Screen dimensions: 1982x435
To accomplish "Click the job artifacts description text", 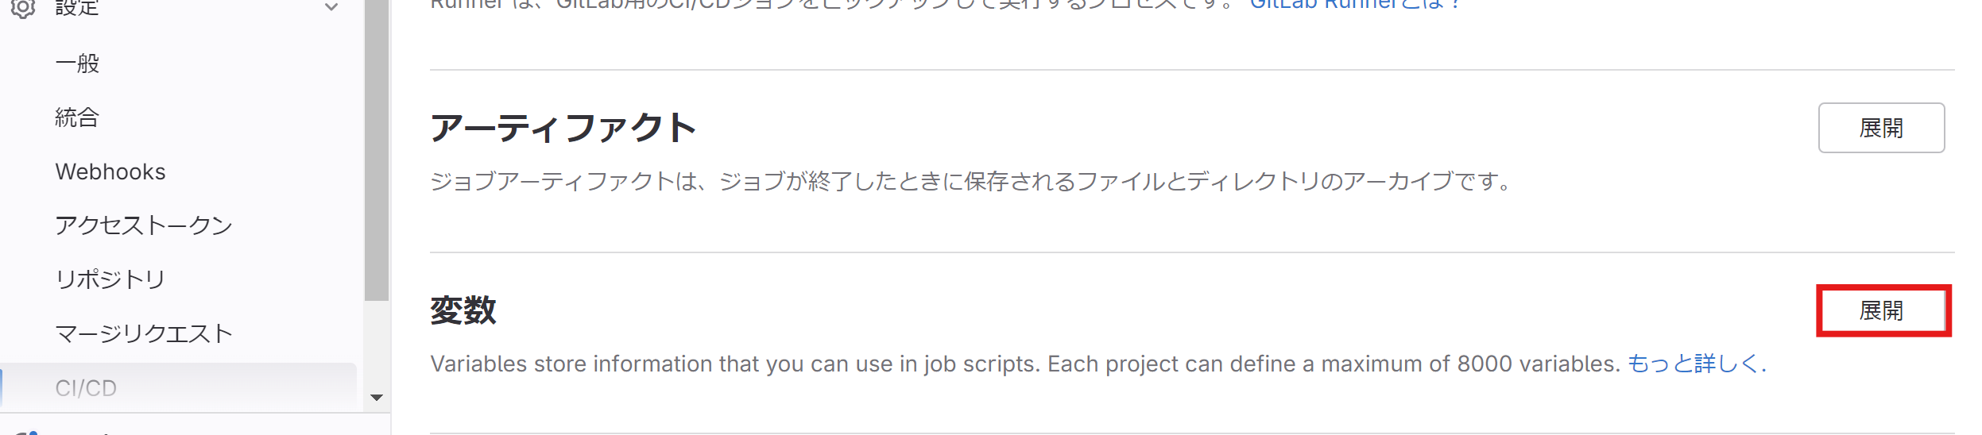I will [970, 182].
